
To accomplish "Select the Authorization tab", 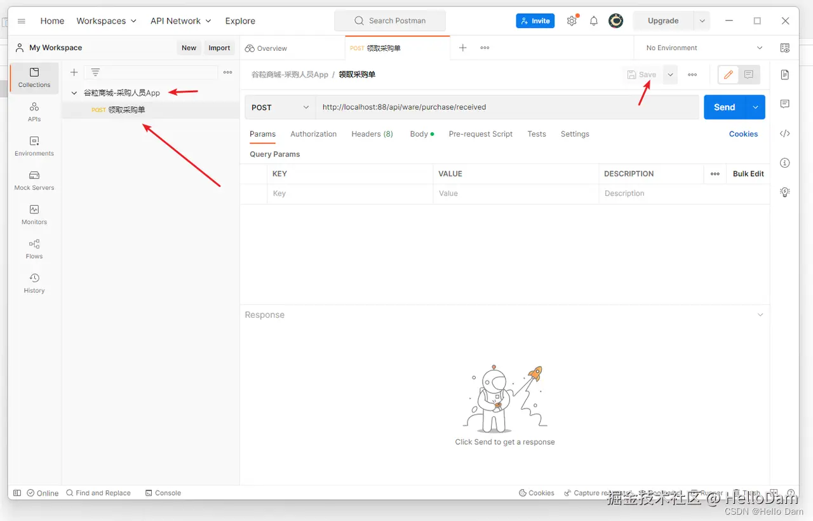I will (x=313, y=134).
